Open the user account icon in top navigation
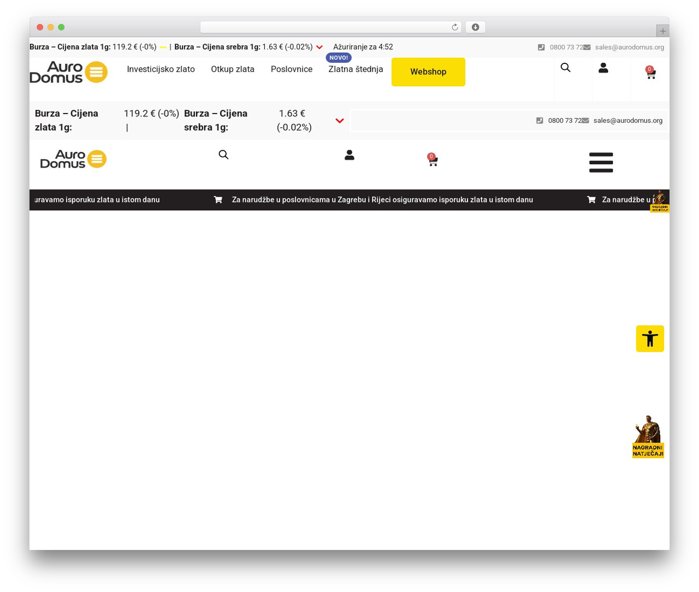The image size is (699, 592). tap(603, 68)
